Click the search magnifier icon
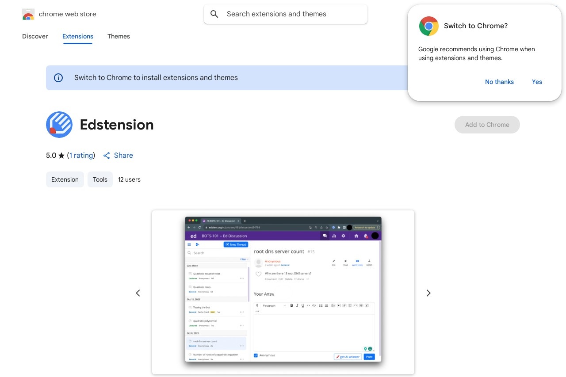 click(x=214, y=14)
